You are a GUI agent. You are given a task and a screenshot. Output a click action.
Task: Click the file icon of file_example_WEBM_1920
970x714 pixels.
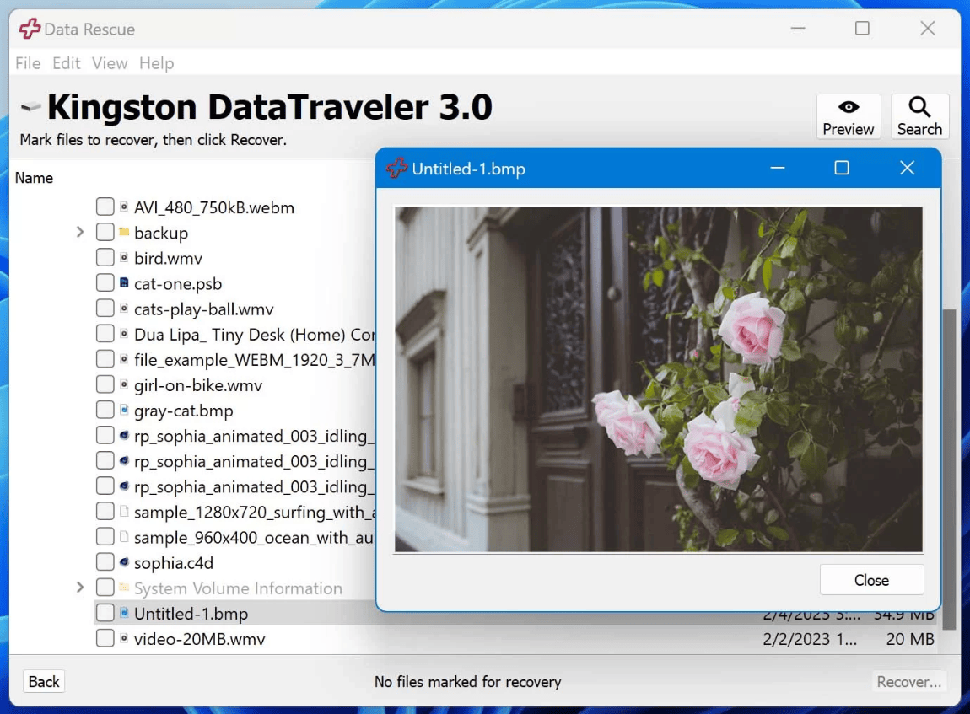click(x=124, y=358)
